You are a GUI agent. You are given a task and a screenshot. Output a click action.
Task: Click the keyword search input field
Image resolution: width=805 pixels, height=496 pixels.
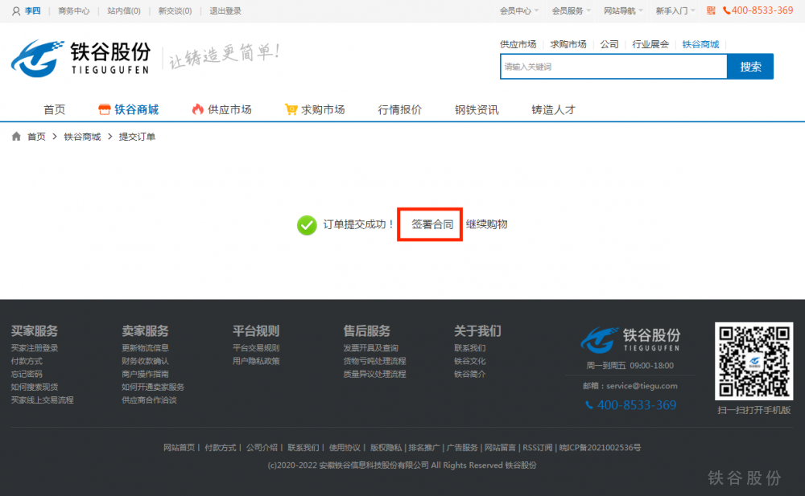coord(613,67)
